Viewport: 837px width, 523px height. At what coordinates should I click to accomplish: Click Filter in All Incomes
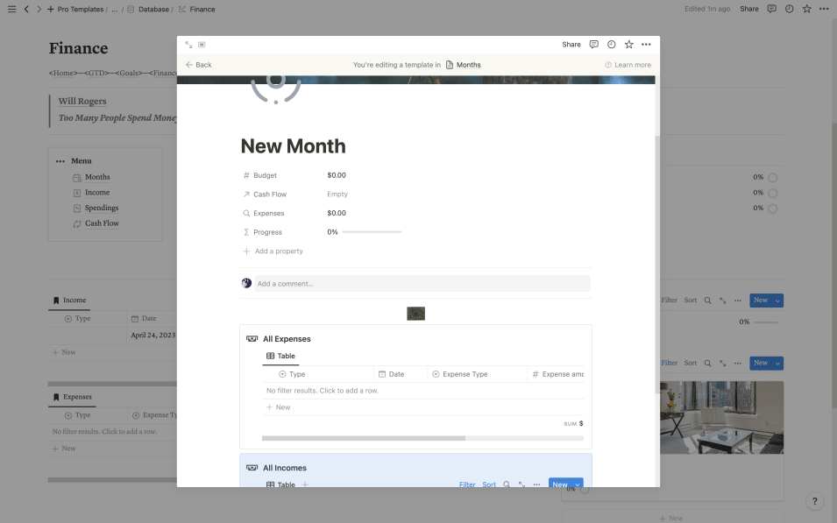point(467,484)
